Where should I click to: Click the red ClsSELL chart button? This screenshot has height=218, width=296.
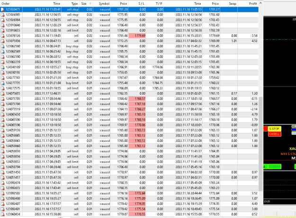coord(275,134)
